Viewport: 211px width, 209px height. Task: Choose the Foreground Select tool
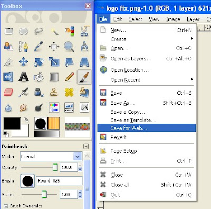[8, 47]
